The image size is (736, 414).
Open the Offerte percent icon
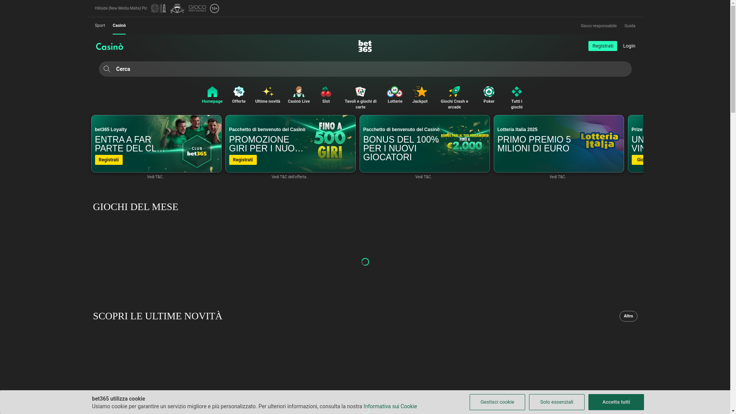[x=239, y=92]
